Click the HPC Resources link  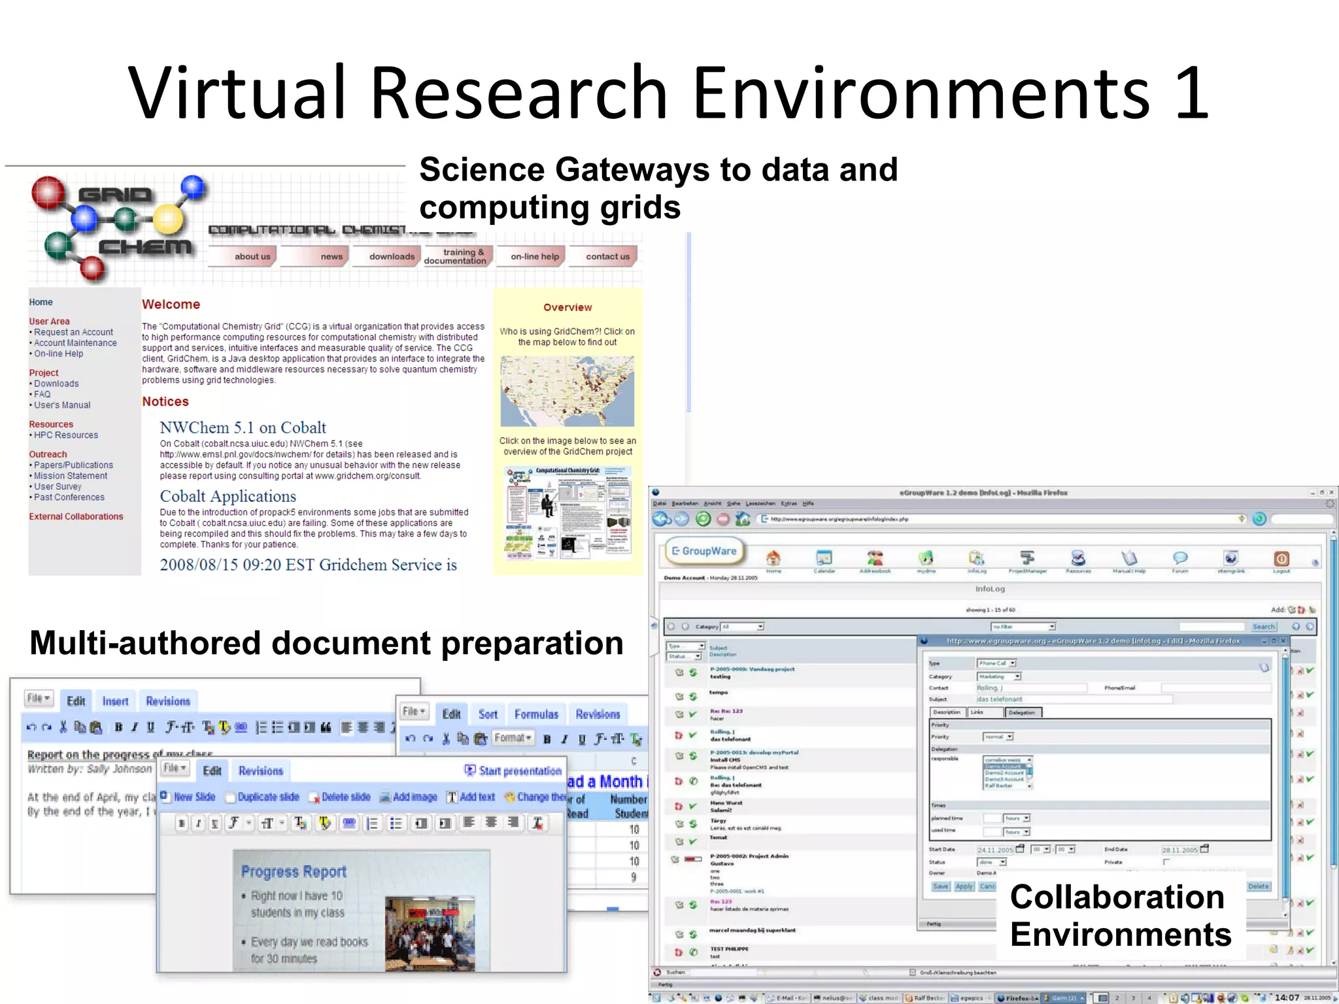[x=65, y=435]
